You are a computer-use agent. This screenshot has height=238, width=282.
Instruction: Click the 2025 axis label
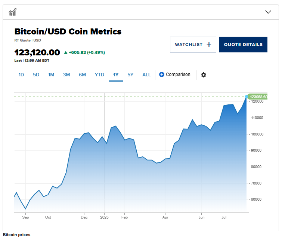(x=104, y=217)
